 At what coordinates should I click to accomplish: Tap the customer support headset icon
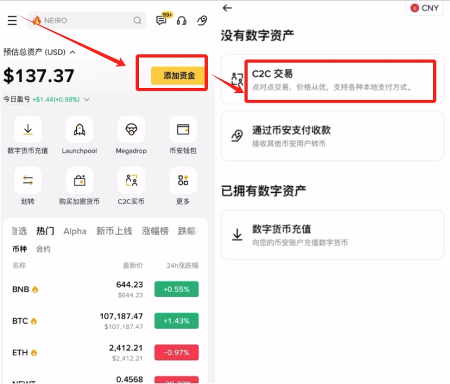coord(181,21)
